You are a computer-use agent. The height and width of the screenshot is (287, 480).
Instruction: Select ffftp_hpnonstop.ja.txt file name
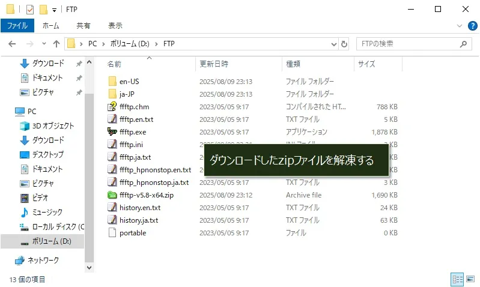[x=154, y=183]
